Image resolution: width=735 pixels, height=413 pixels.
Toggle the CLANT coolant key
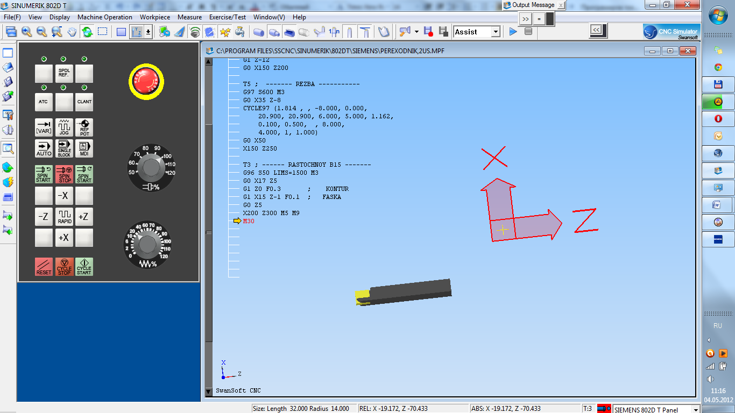click(x=84, y=102)
